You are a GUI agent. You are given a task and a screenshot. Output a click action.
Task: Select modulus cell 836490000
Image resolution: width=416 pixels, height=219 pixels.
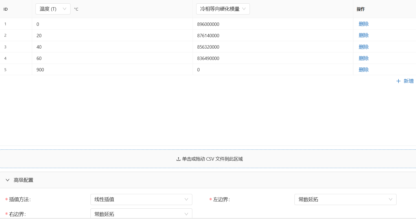tap(273, 58)
